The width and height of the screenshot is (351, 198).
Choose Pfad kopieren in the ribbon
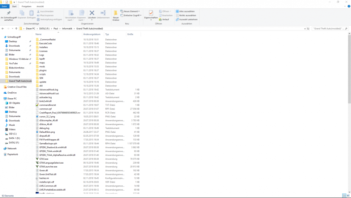pos(45,15)
